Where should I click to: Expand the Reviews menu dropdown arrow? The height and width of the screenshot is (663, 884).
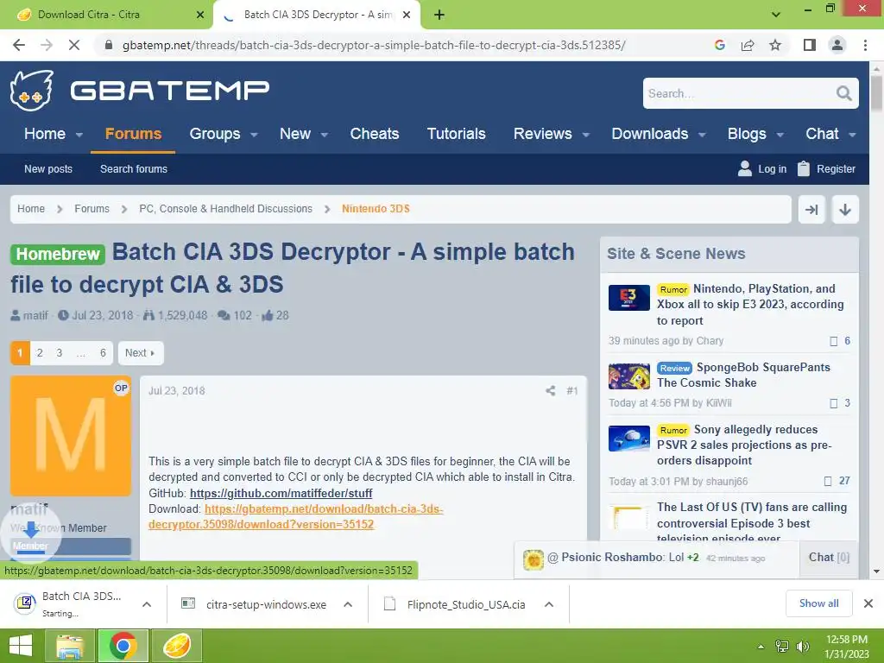coord(586,135)
